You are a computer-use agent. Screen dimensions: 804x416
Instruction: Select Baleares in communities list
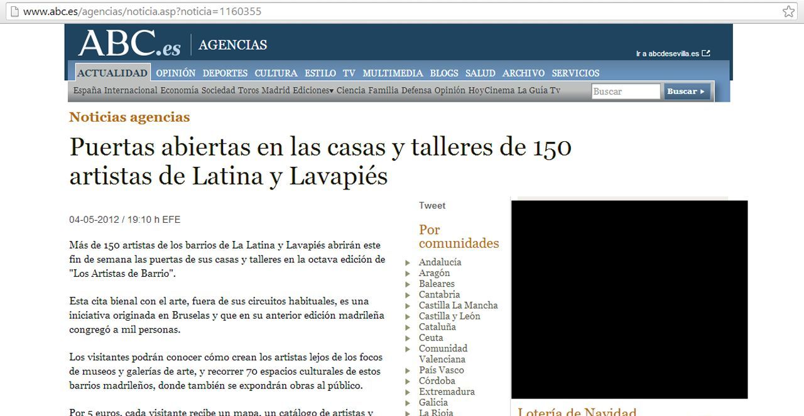[x=437, y=284]
